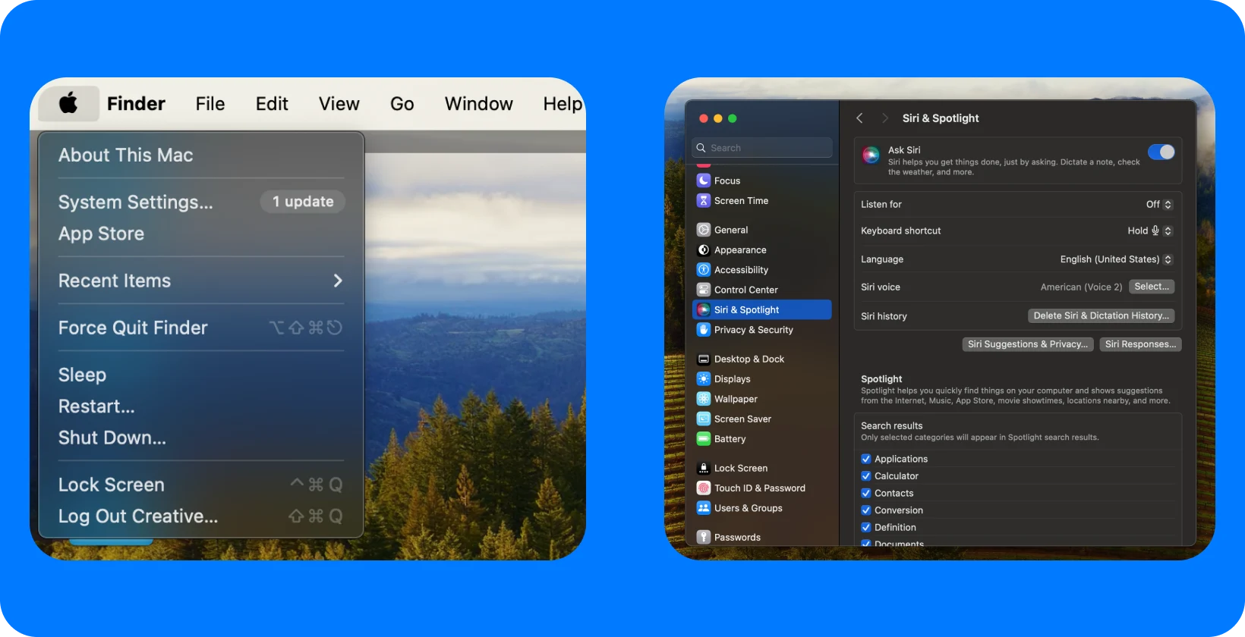This screenshot has width=1245, height=637.
Task: Open the Go menu
Action: pos(402,104)
